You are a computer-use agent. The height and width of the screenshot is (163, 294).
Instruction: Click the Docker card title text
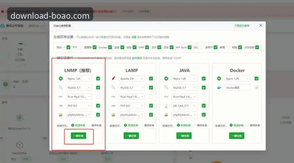(x=237, y=71)
